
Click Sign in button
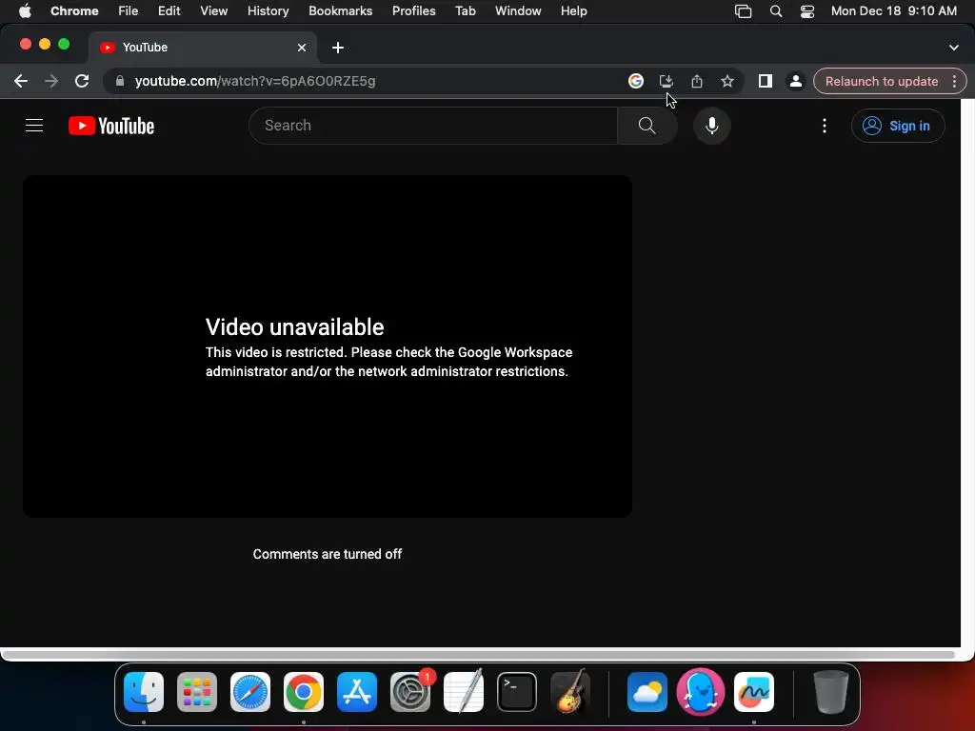(x=898, y=126)
